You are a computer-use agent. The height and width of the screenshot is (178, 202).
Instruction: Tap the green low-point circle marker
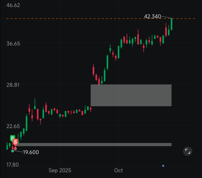pos(12,151)
